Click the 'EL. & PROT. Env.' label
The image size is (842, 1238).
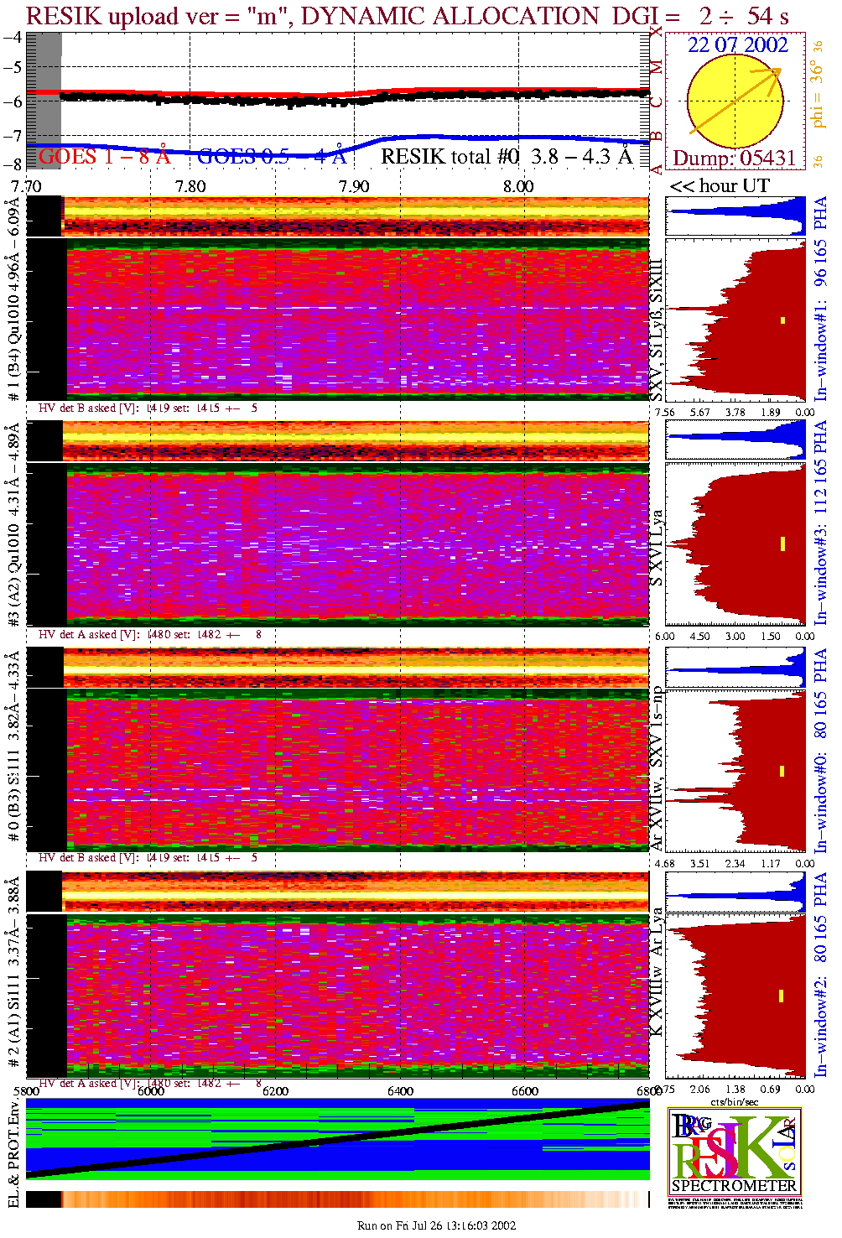pyautogui.click(x=13, y=1153)
